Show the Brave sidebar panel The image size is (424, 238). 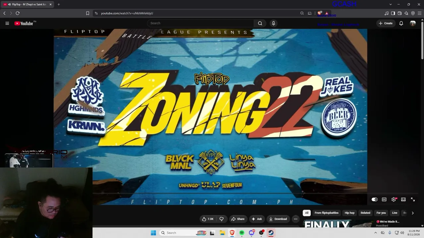[393, 13]
